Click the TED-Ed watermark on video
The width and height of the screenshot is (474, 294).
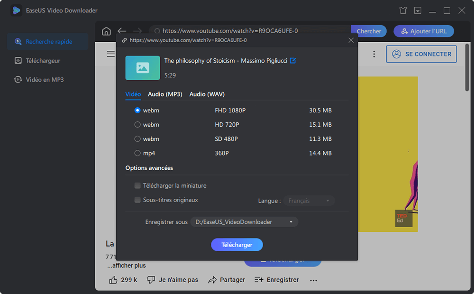(x=404, y=218)
